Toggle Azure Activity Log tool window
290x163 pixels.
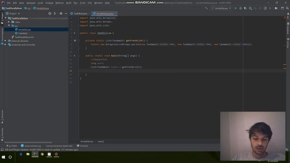[x=31, y=146]
